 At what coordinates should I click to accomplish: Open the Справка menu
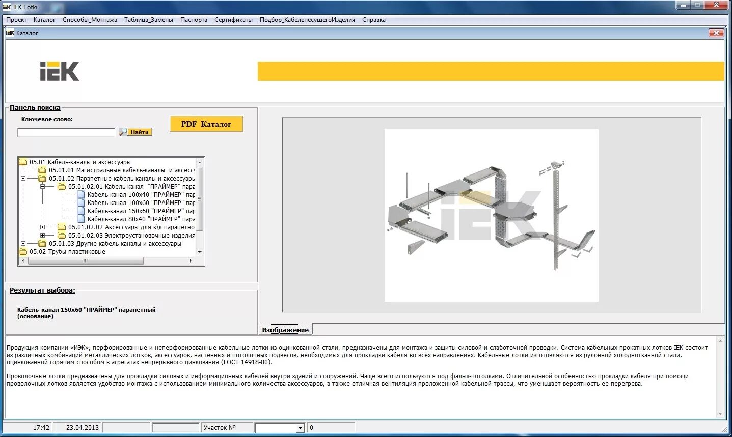point(373,20)
